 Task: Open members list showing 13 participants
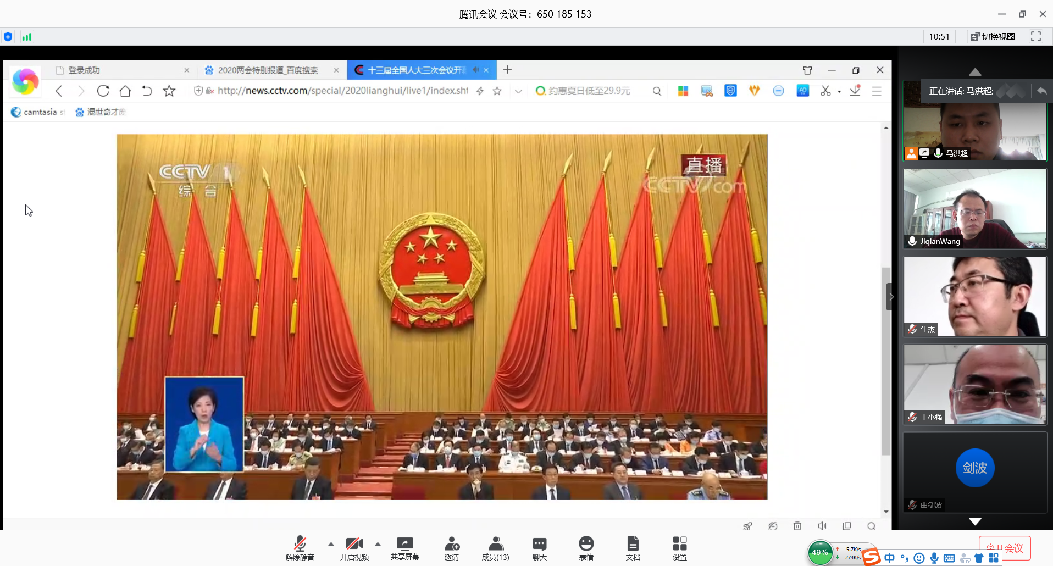pyautogui.click(x=495, y=544)
